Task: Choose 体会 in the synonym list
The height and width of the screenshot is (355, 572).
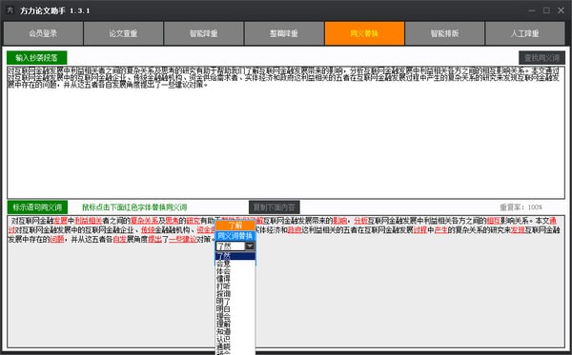Action: (223, 271)
